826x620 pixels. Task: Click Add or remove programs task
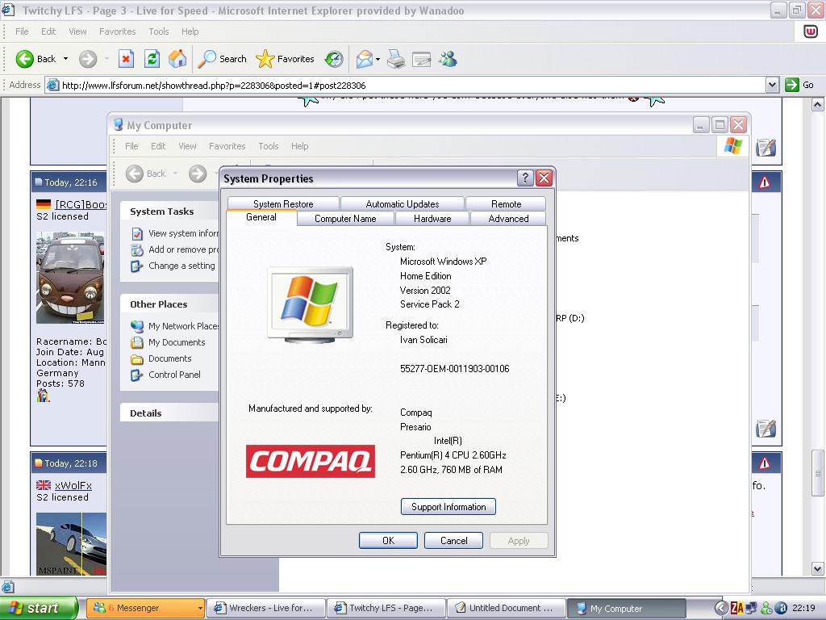174,249
